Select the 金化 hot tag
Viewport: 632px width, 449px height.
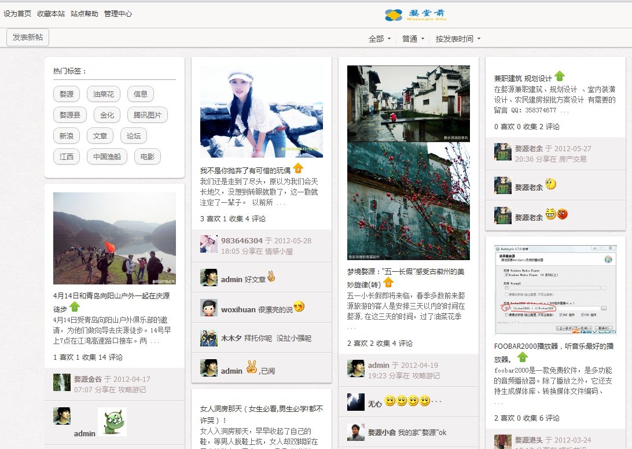pyautogui.click(x=107, y=115)
